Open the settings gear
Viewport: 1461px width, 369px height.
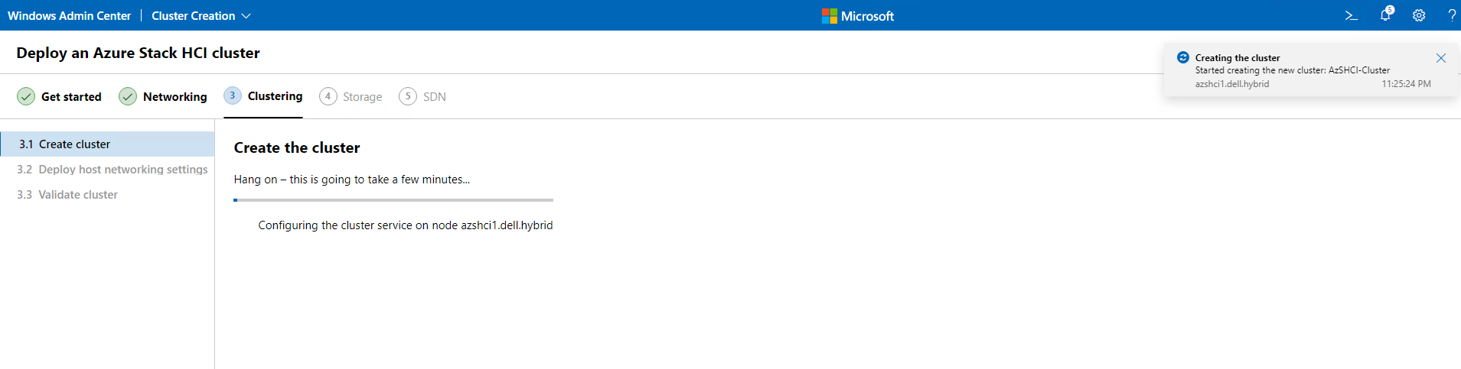click(1419, 15)
